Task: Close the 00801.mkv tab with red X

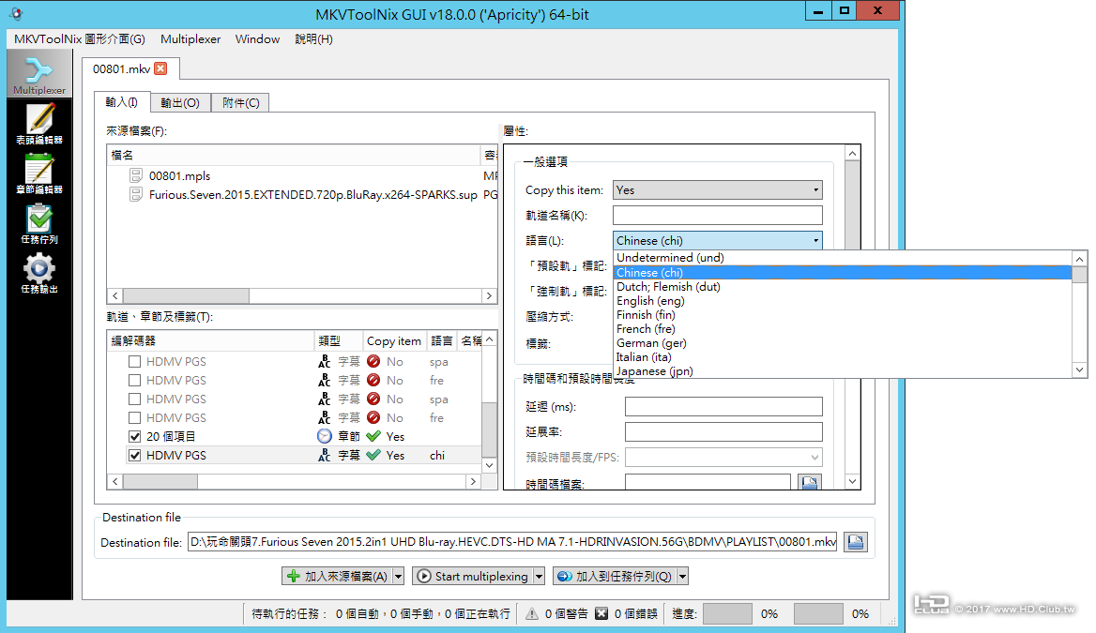Action: pos(160,68)
